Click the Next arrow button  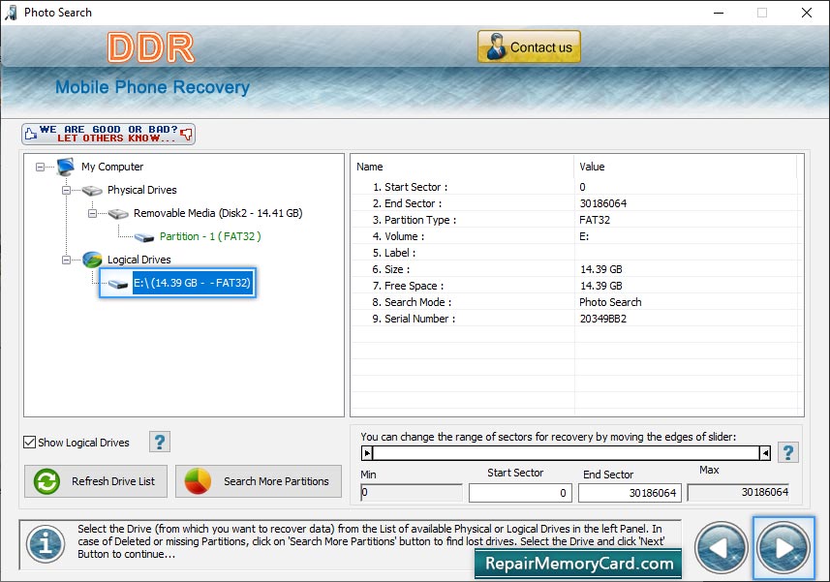click(784, 547)
